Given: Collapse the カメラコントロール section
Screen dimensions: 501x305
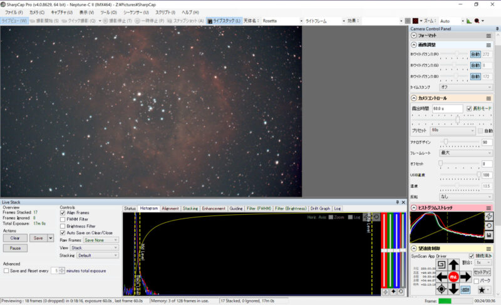Looking at the screenshot, I should click(414, 98).
